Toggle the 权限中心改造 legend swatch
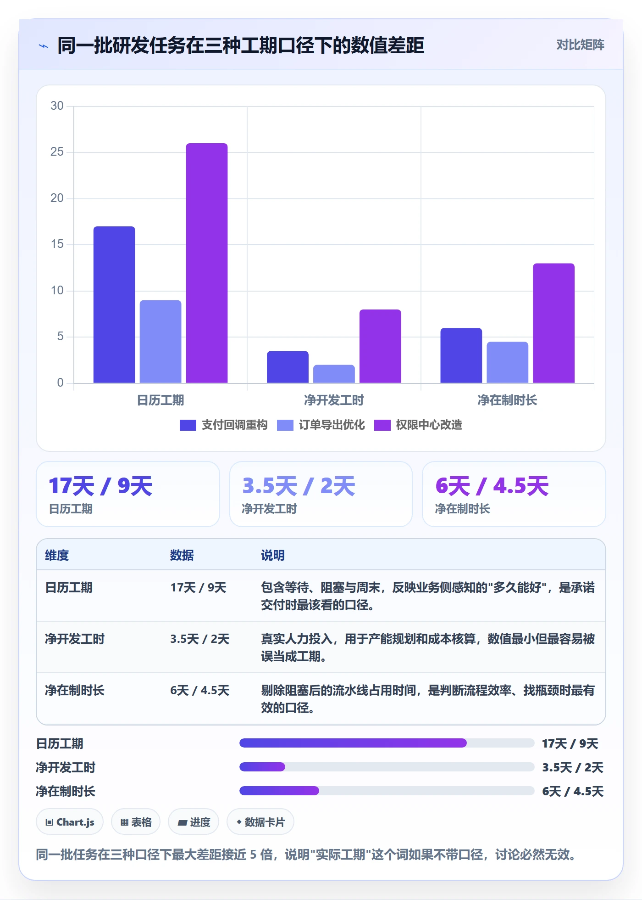The width and height of the screenshot is (642, 900). pos(382,425)
